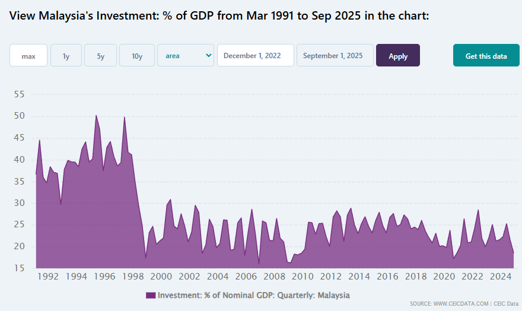522x311 pixels.
Task: Click the purple legend color swatch
Action: [150, 295]
